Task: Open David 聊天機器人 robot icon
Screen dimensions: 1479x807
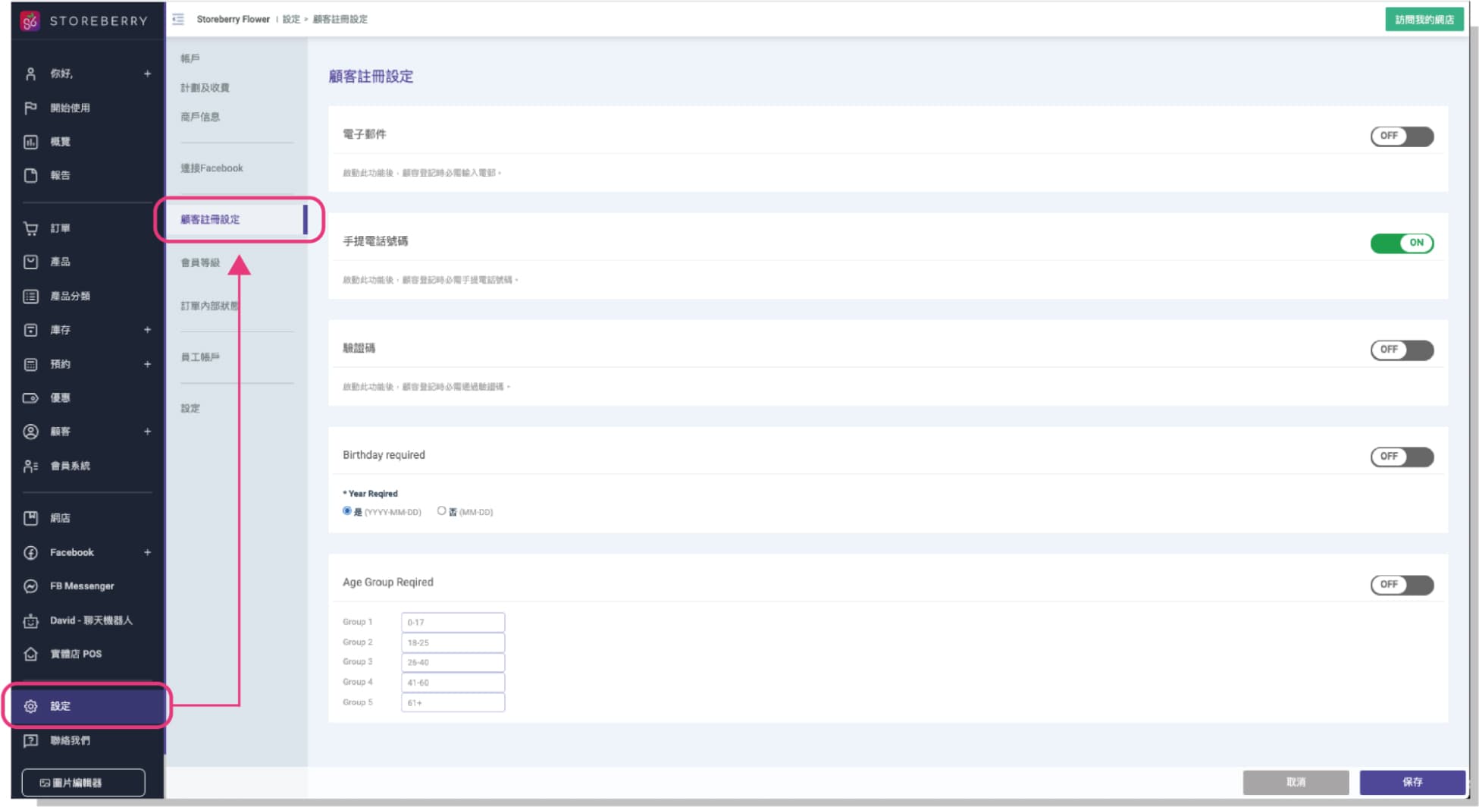Action: coord(30,620)
